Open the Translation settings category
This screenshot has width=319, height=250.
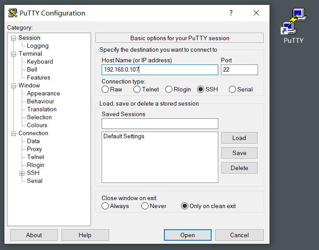pos(42,109)
